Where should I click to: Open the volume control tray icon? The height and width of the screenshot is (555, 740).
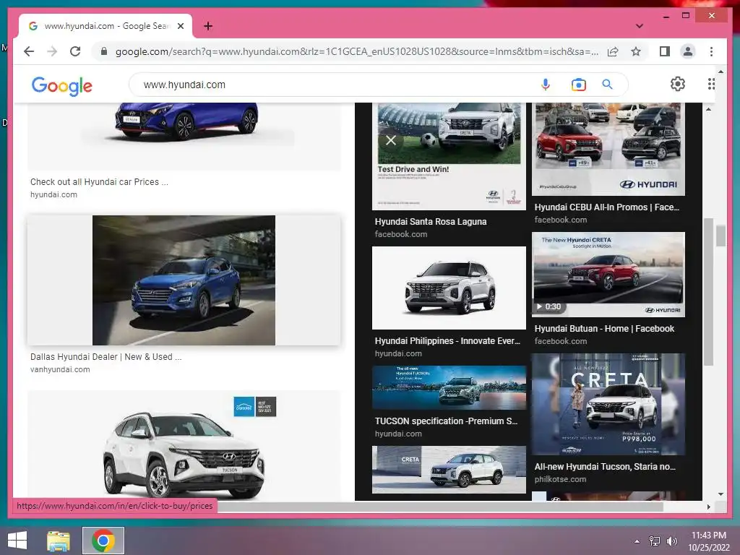click(x=671, y=541)
